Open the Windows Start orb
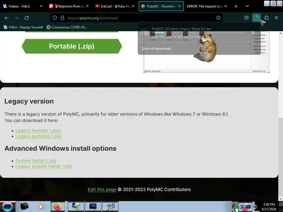Image resolution: width=283 pixels, height=212 pixels. [7, 206]
